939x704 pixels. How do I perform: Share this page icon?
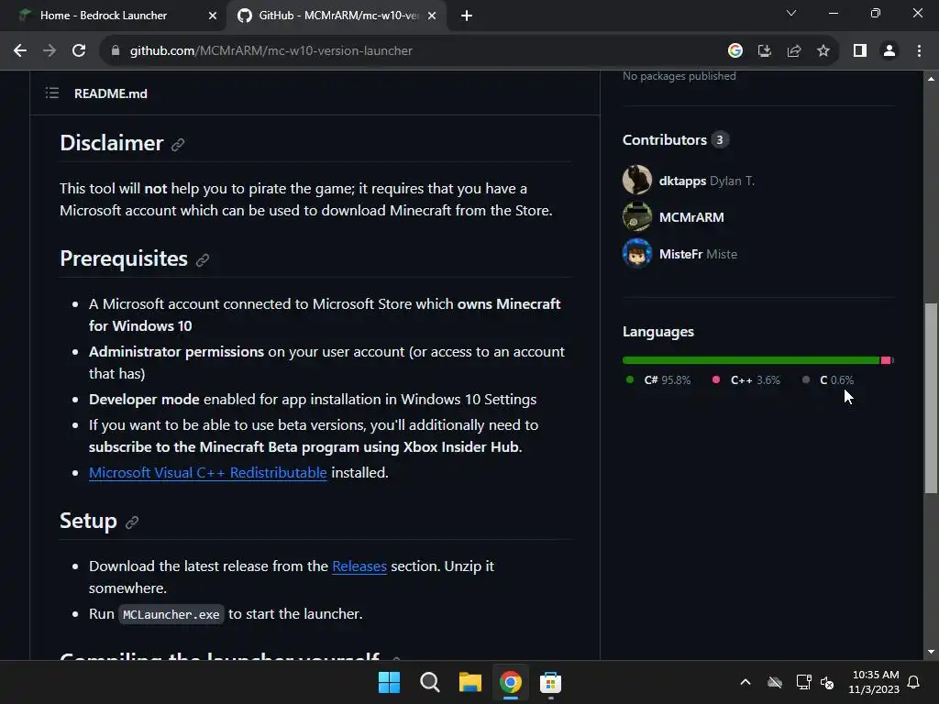[794, 50]
